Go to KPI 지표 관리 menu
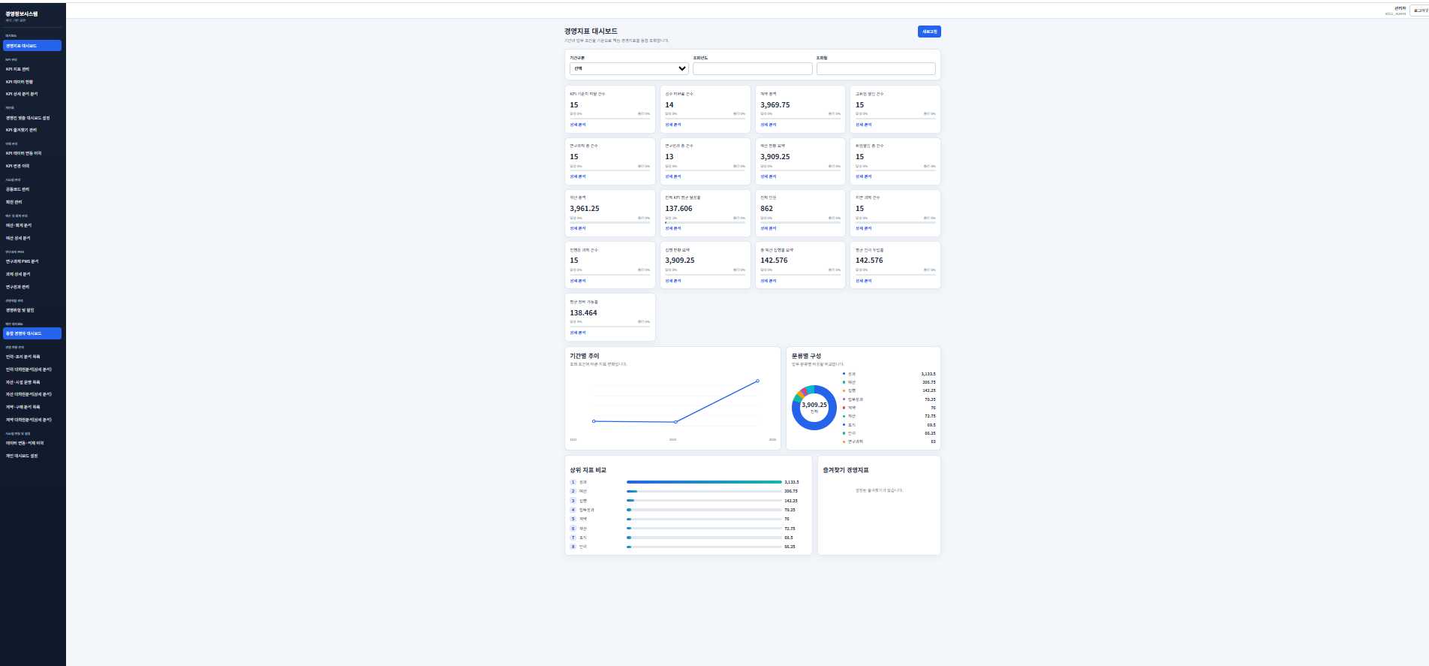Screen dimensions: 1429x666 32,69
